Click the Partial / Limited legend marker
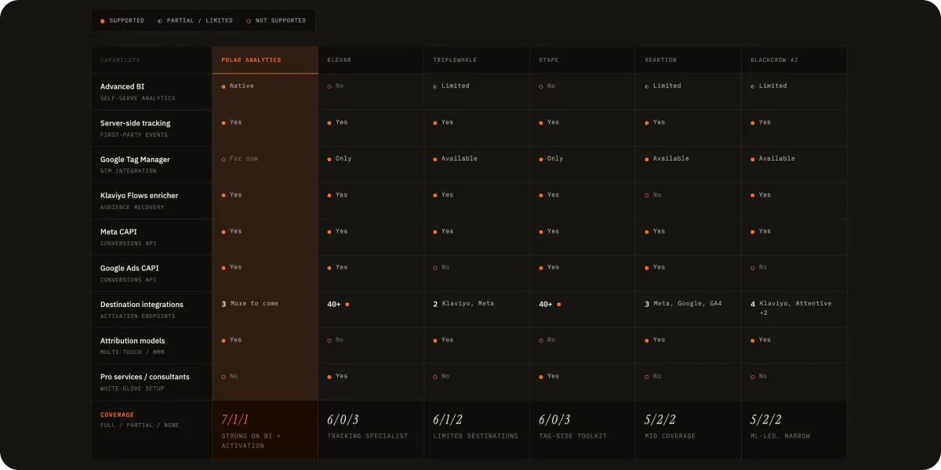Screen dimensions: 941x470 pos(160,21)
